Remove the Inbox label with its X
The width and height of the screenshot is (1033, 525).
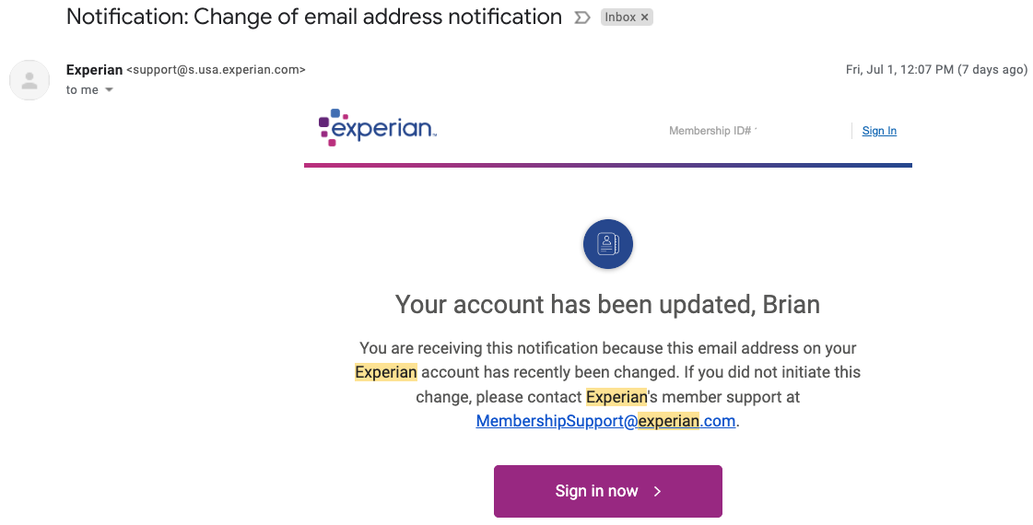pyautogui.click(x=645, y=17)
